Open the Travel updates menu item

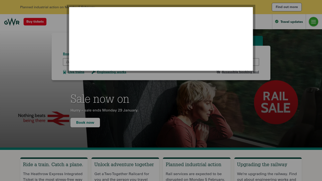(x=289, y=22)
